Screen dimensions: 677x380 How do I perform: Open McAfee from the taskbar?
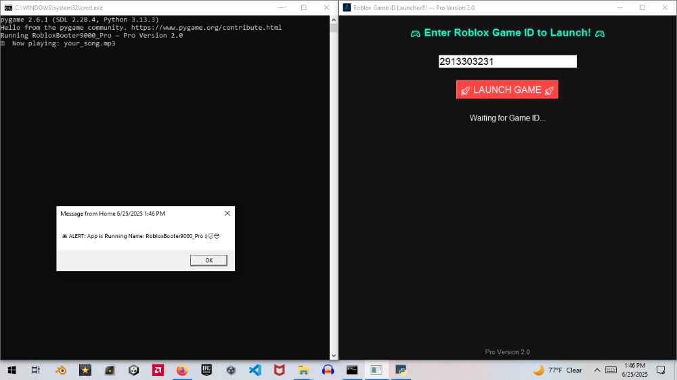pyautogui.click(x=280, y=370)
